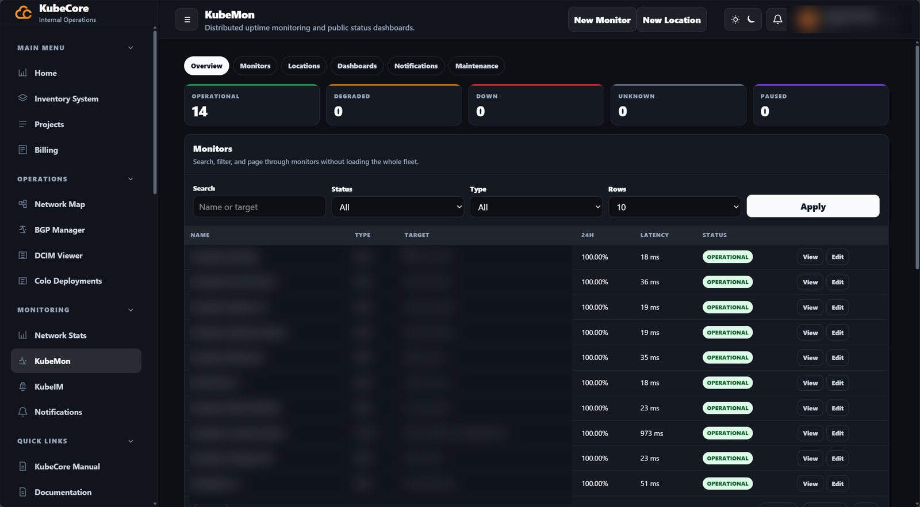This screenshot has height=507, width=920.
Task: Click the Colo Deployments icon
Action: 23,281
